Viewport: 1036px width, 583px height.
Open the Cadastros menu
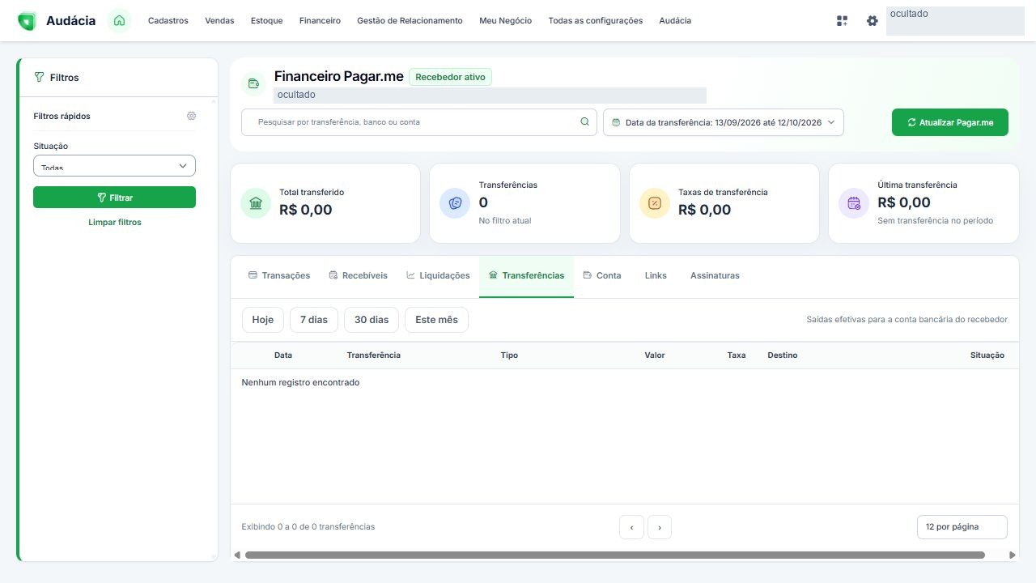(168, 21)
